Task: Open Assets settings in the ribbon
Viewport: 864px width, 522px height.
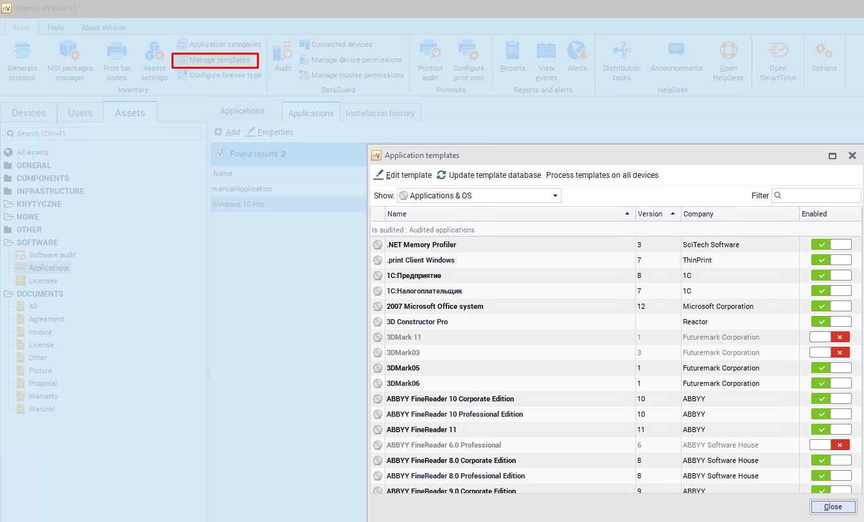Action: pyautogui.click(x=154, y=51)
